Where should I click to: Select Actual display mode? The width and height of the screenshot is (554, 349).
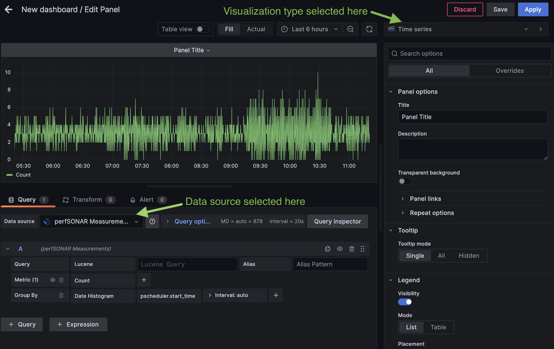[256, 29]
